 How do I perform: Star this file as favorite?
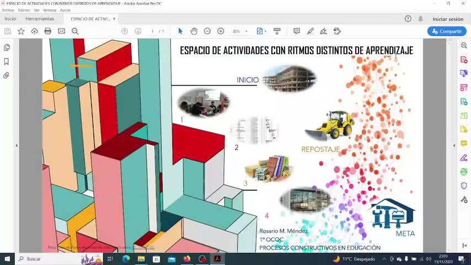point(21,31)
